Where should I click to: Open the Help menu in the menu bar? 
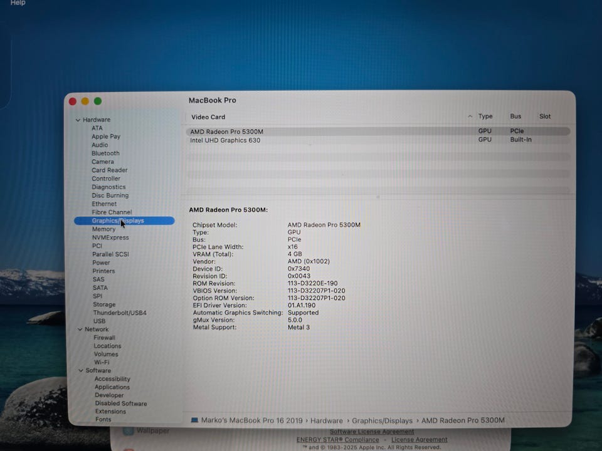[18, 3]
